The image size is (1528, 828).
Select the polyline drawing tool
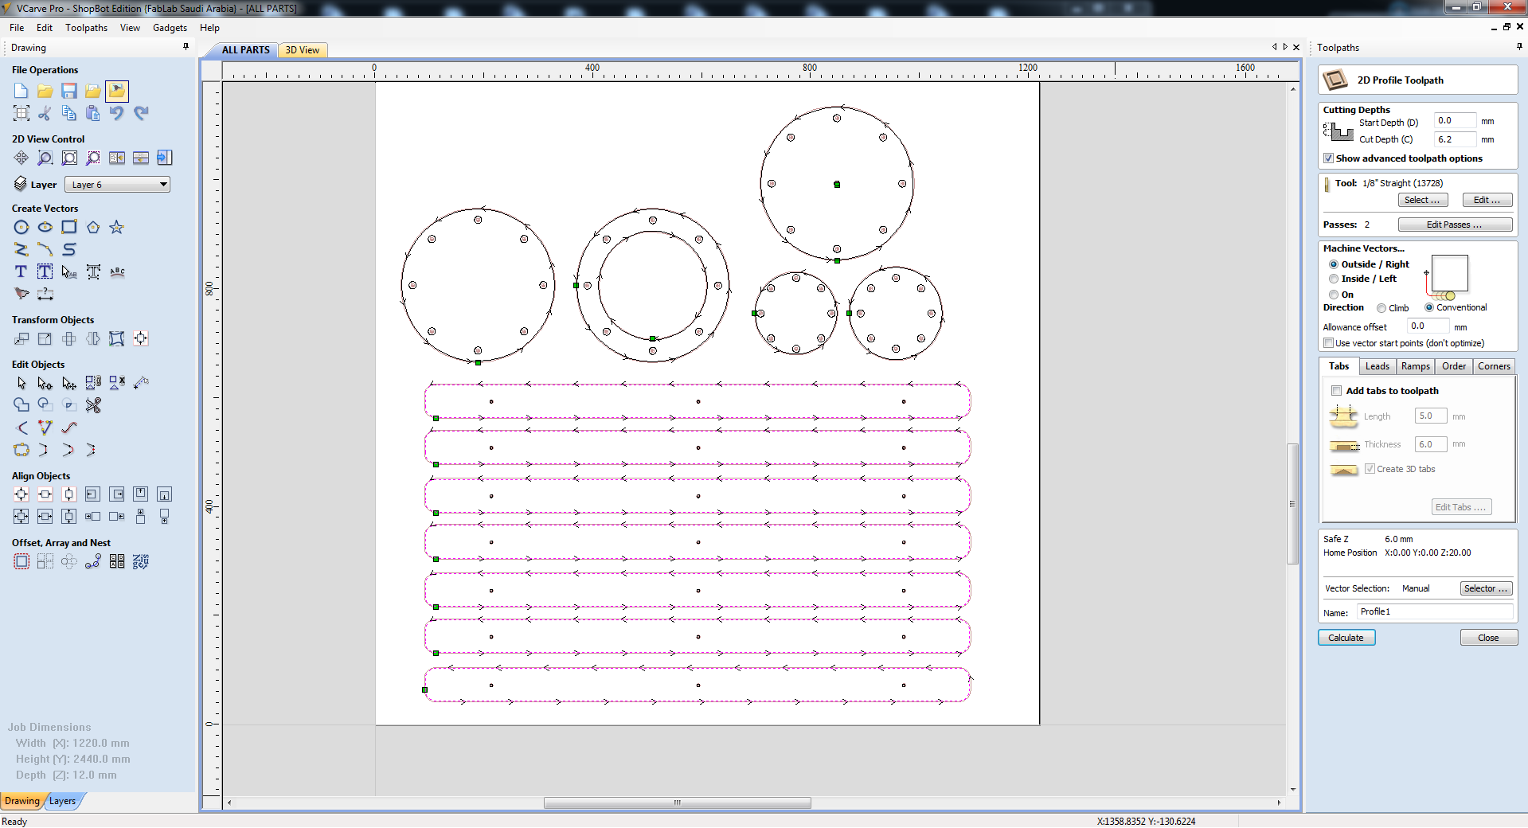point(21,249)
